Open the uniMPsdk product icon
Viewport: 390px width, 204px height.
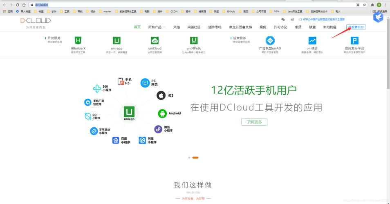pos(194,40)
